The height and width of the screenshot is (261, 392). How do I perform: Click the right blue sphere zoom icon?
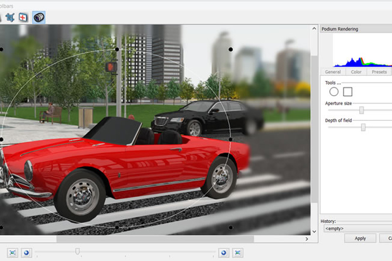tap(224, 253)
